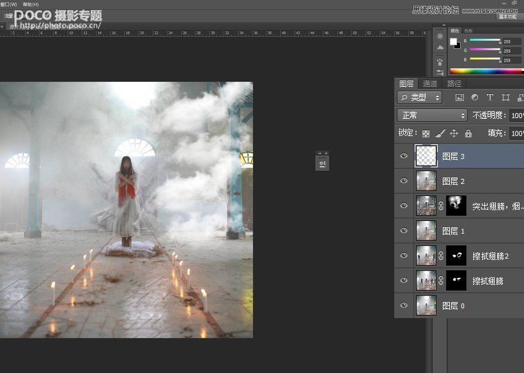Screen dimensions: 524x373
Task: Toggle visibility of 擦拭翅膀2 layer
Action: click(404, 255)
